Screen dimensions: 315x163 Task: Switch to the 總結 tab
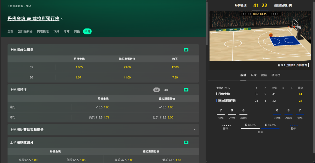tap(264, 75)
